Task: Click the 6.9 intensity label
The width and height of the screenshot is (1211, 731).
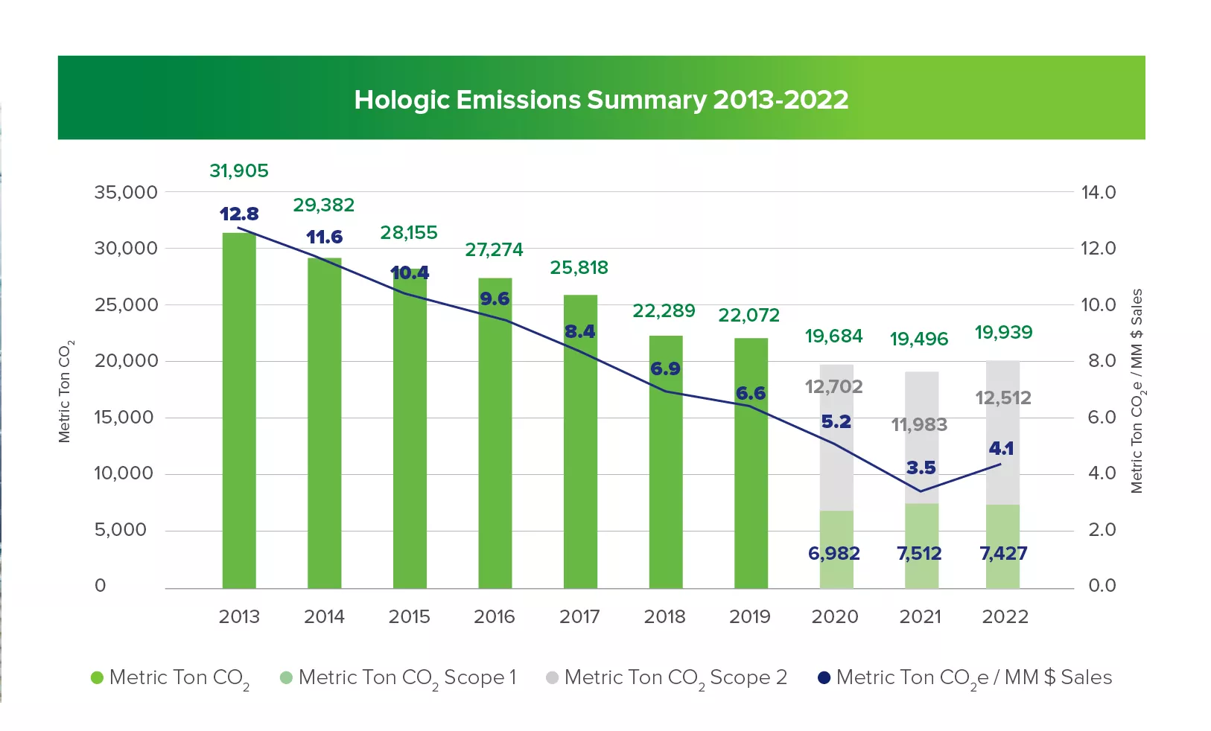Action: pyautogui.click(x=666, y=369)
